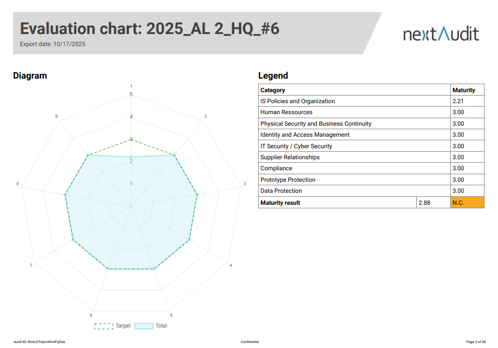Hide the Total series via its label

161,326
